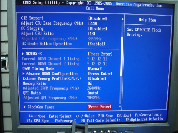Image resolution: width=178 pixels, height=133 pixels.
Task: Click the Enter:Select hint
Action: tap(60, 116)
